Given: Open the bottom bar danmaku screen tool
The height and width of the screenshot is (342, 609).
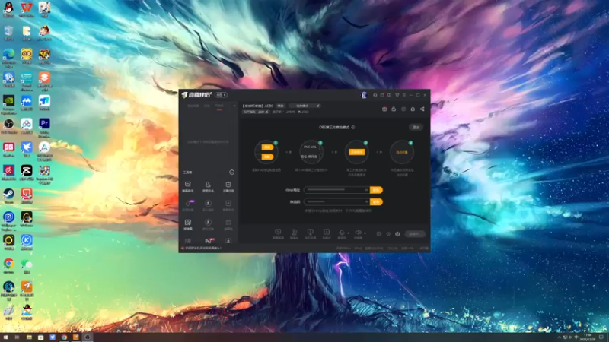Looking at the screenshot, I should (278, 234).
